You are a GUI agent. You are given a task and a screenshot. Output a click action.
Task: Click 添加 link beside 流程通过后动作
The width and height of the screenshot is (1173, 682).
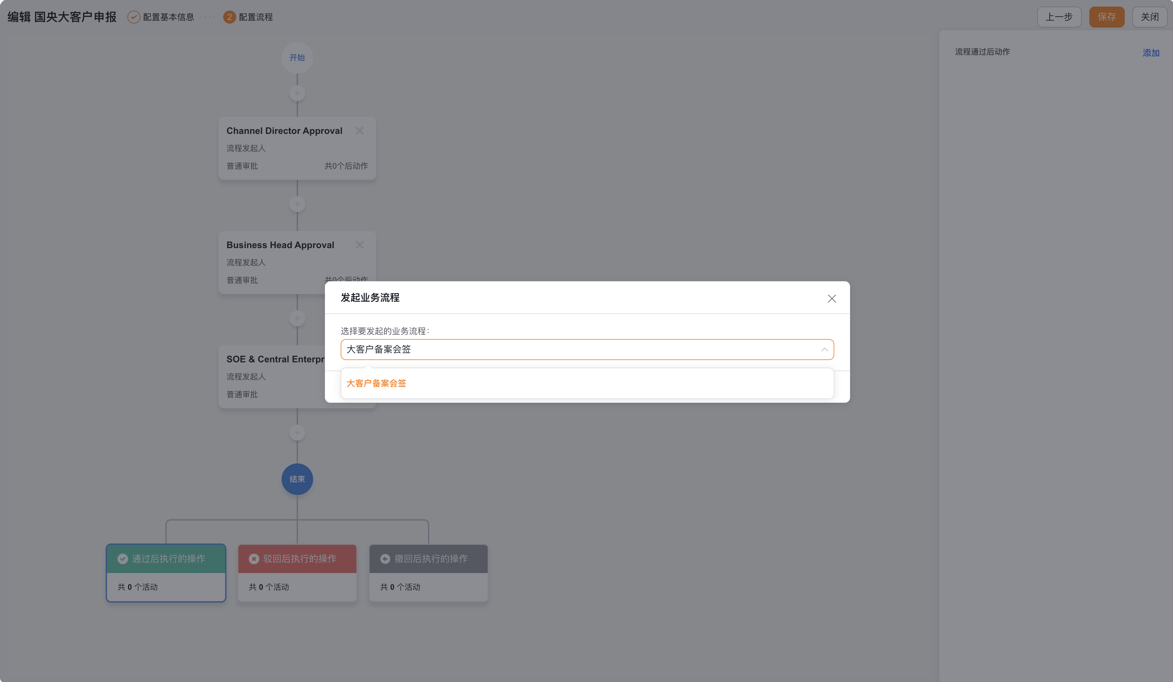pyautogui.click(x=1151, y=53)
